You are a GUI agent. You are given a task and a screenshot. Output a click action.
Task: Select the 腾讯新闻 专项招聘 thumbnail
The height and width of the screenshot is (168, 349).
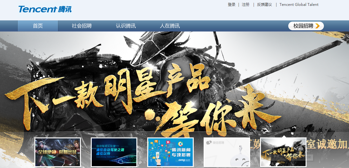click(170, 152)
